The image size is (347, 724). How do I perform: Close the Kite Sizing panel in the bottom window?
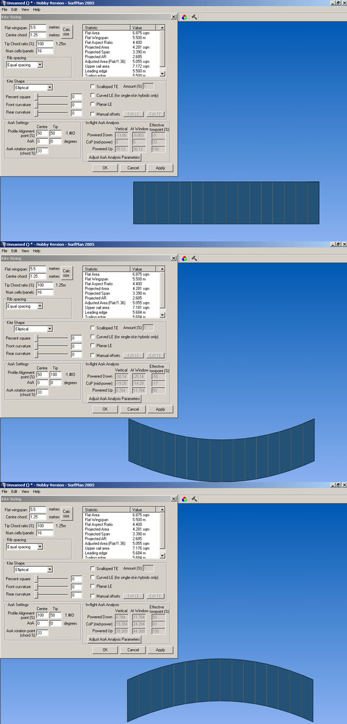pyautogui.click(x=173, y=499)
